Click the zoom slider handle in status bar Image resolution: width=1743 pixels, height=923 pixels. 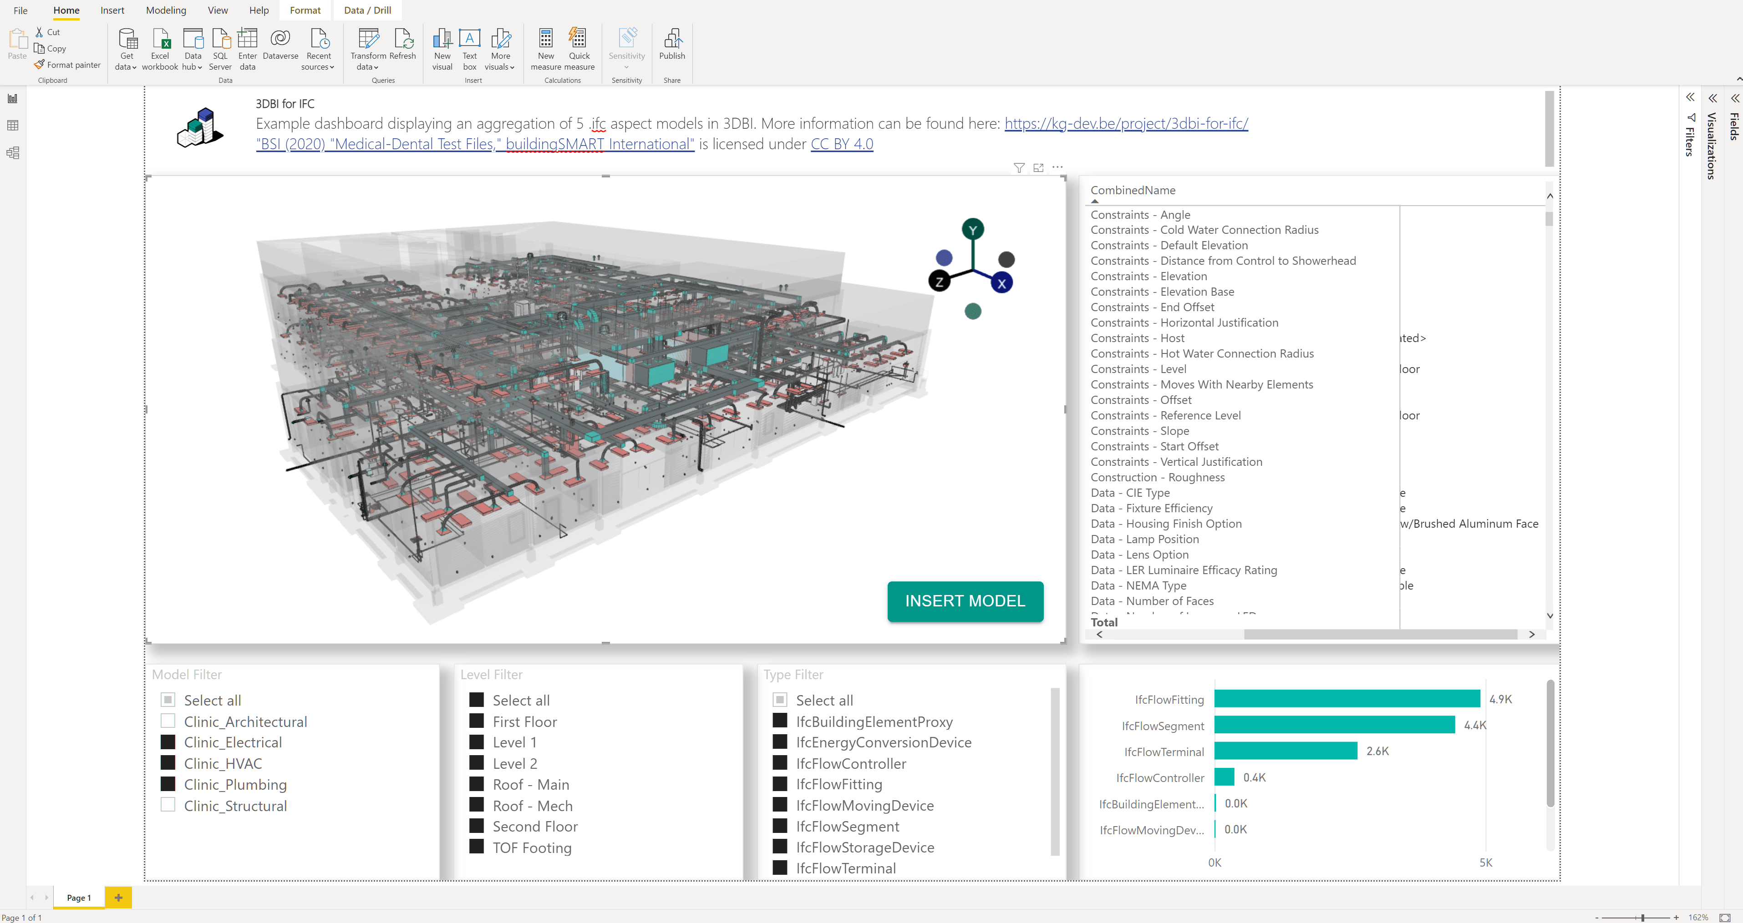pos(1643,918)
